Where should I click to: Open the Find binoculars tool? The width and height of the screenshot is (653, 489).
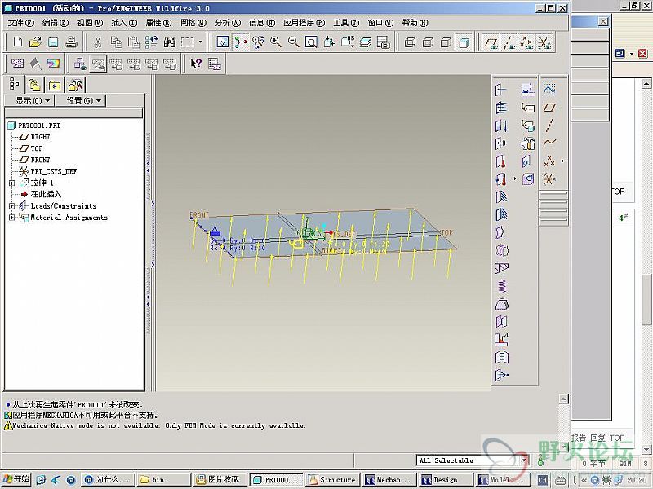point(170,42)
